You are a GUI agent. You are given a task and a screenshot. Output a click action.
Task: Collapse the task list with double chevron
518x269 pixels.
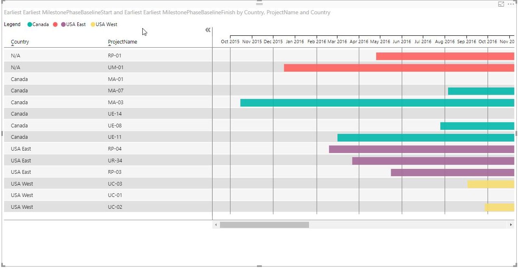pyautogui.click(x=208, y=30)
